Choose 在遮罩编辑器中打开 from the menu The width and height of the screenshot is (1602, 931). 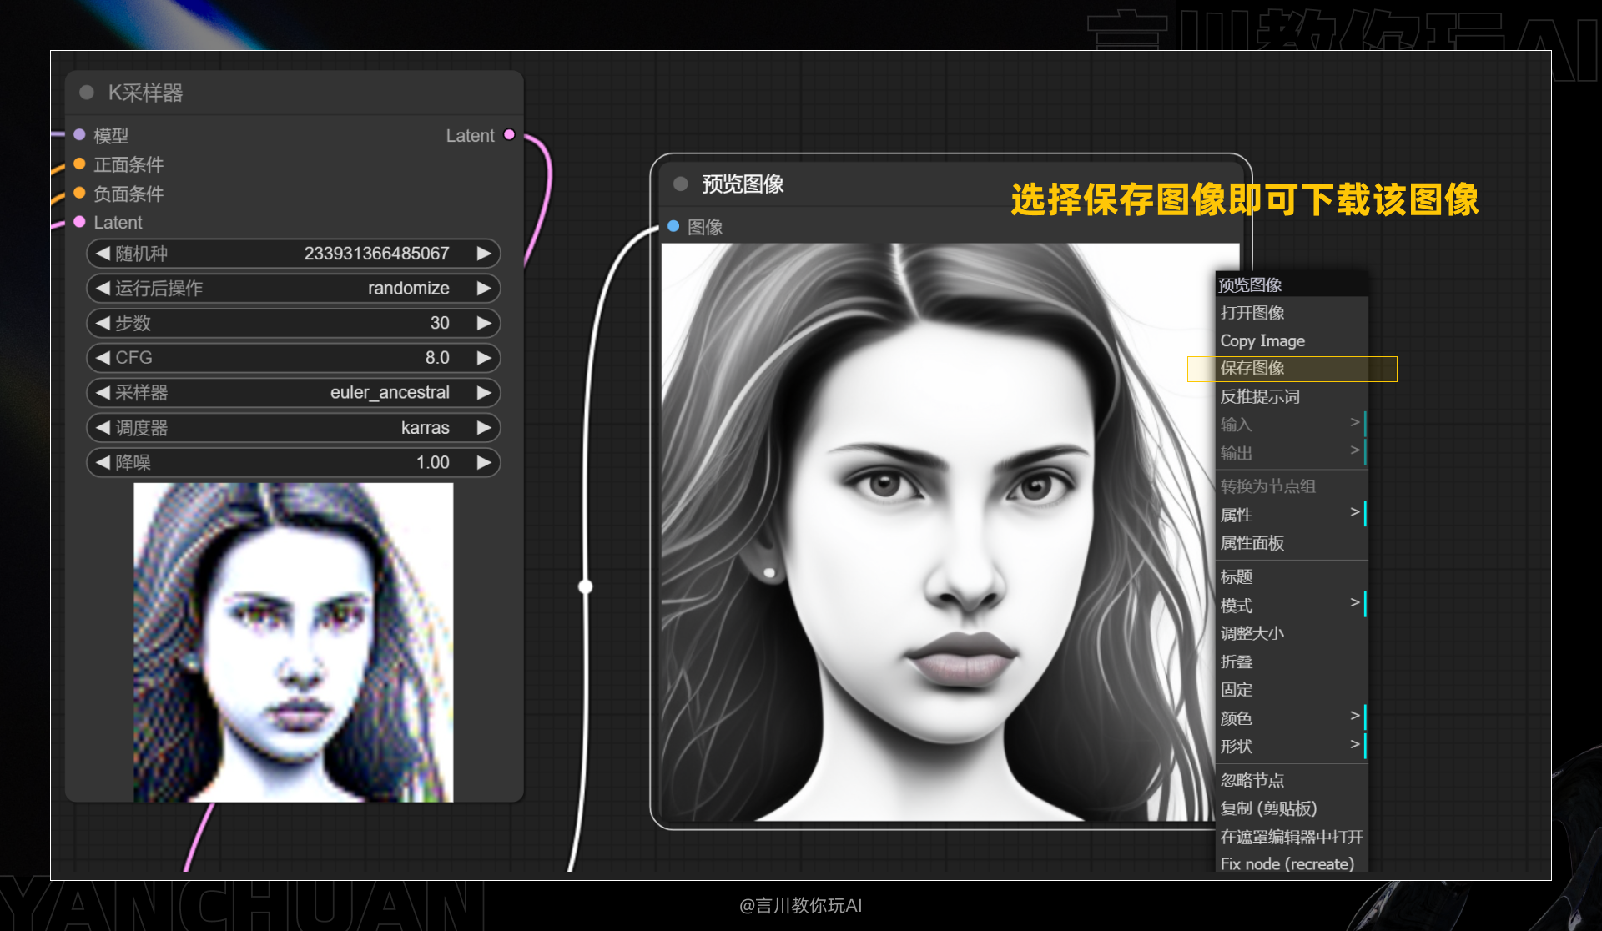click(1292, 837)
